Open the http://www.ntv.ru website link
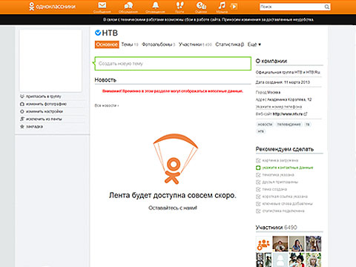This screenshot has height=267, width=356. click(x=288, y=114)
